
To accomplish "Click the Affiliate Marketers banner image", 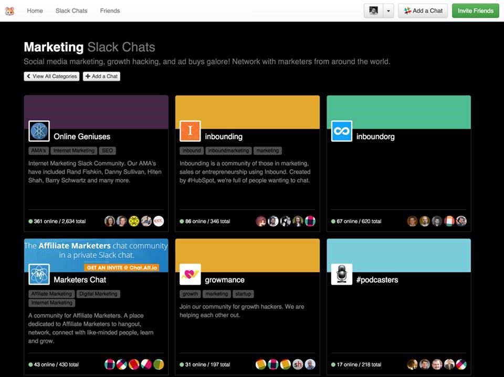I will tap(96, 255).
